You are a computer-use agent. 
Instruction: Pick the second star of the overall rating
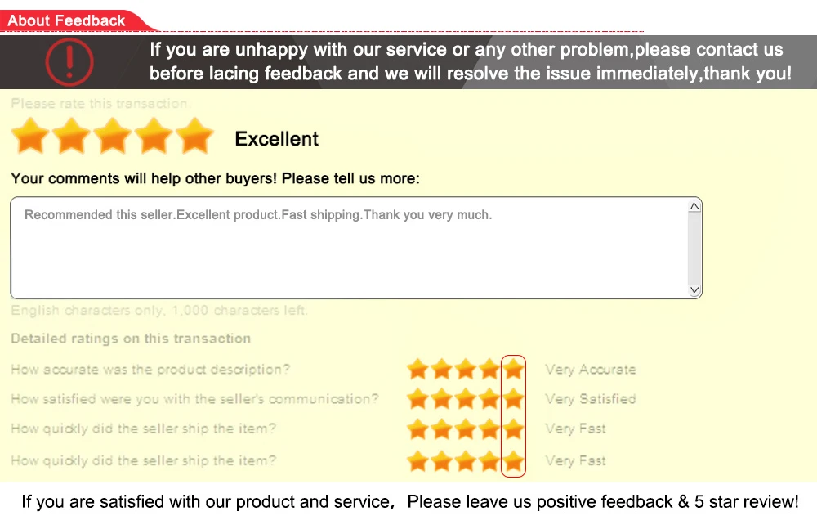point(71,136)
